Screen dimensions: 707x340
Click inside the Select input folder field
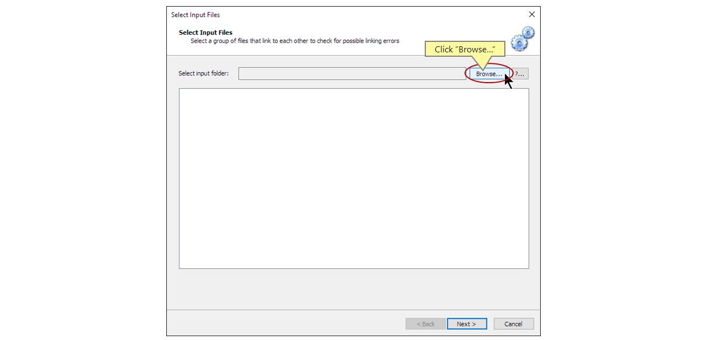coord(352,73)
